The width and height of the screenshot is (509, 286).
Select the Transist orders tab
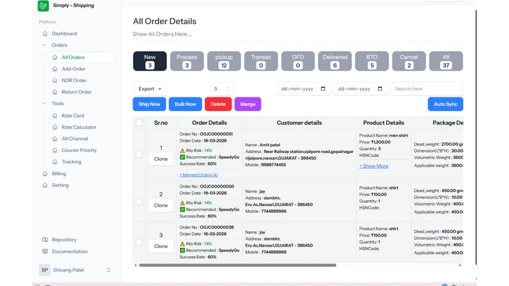(261, 61)
